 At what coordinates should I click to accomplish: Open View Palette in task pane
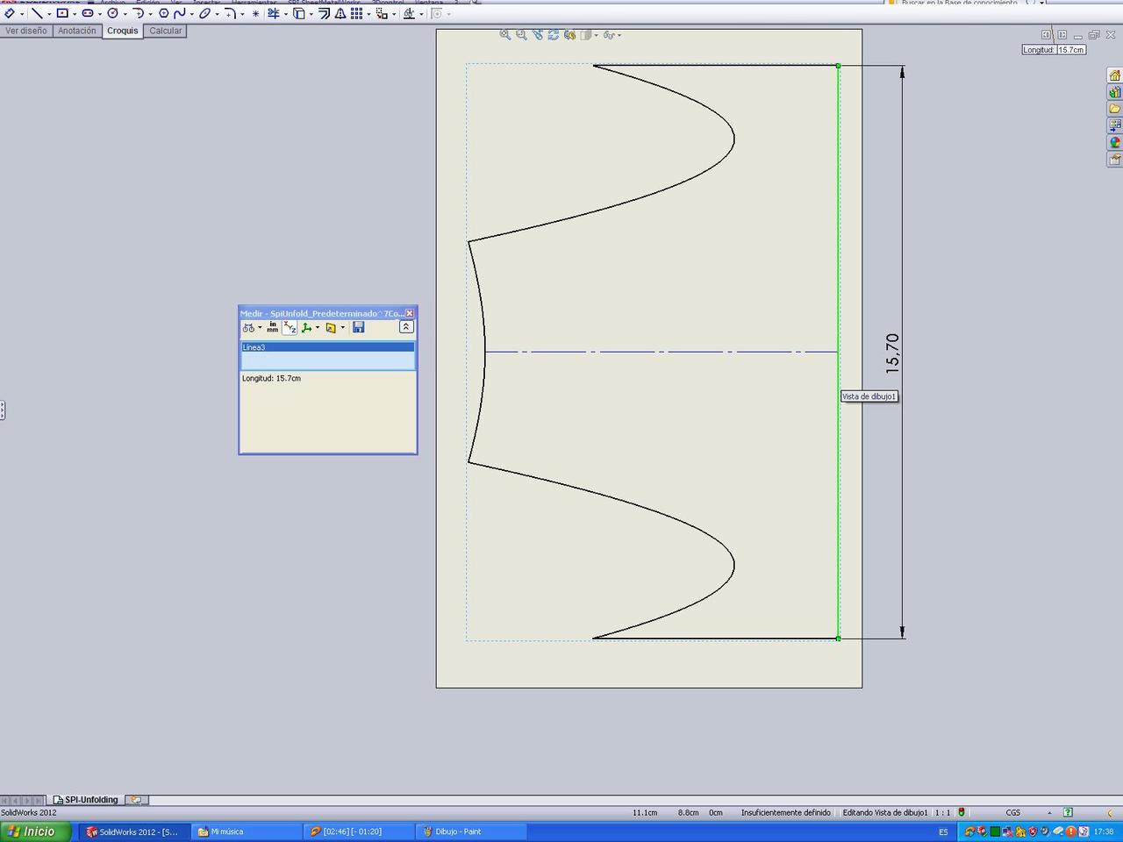1115,125
